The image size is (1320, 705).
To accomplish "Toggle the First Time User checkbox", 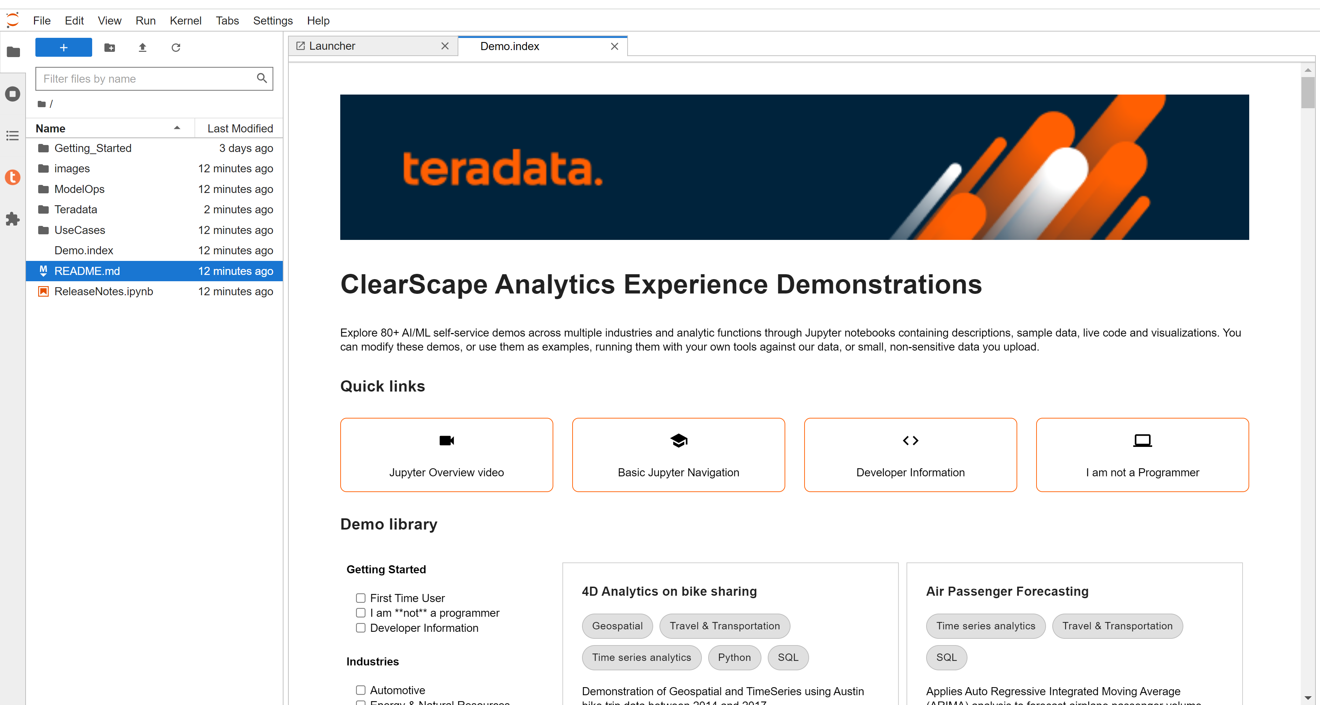I will [x=361, y=599].
